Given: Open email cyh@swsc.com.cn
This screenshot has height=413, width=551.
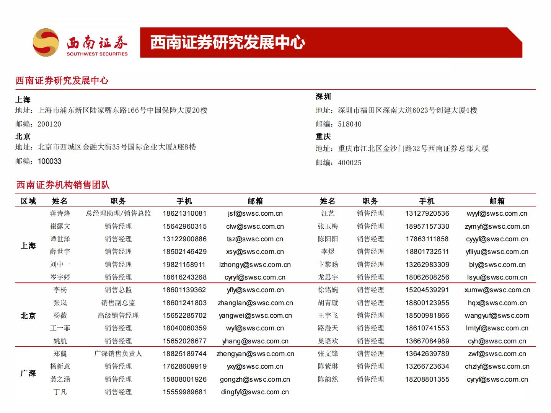Looking at the screenshot, I should (497, 341).
